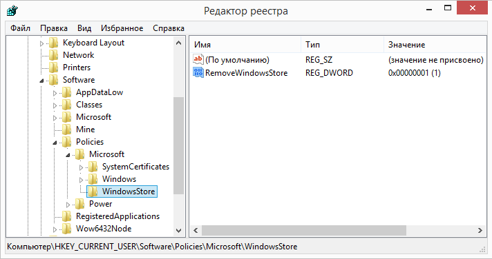Click the Power folder icon
The width and height of the screenshot is (492, 259).
(80, 204)
